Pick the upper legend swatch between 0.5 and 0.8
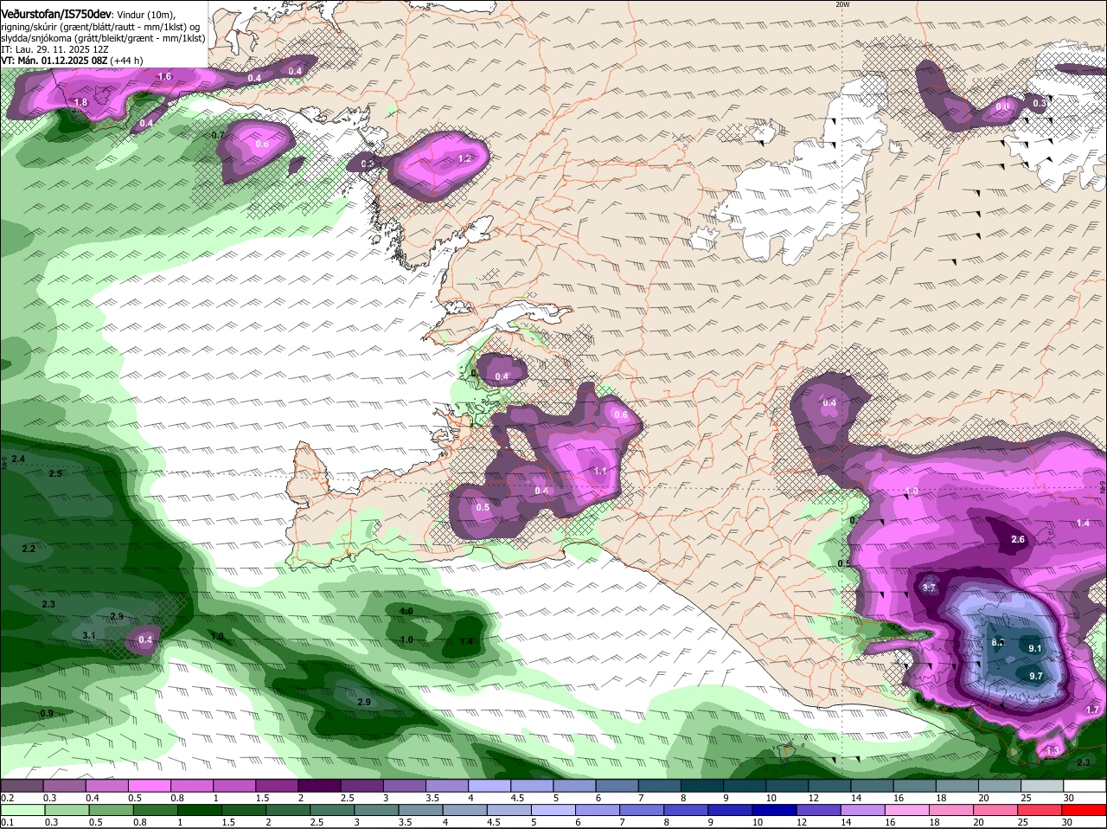The width and height of the screenshot is (1107, 829). [x=149, y=786]
